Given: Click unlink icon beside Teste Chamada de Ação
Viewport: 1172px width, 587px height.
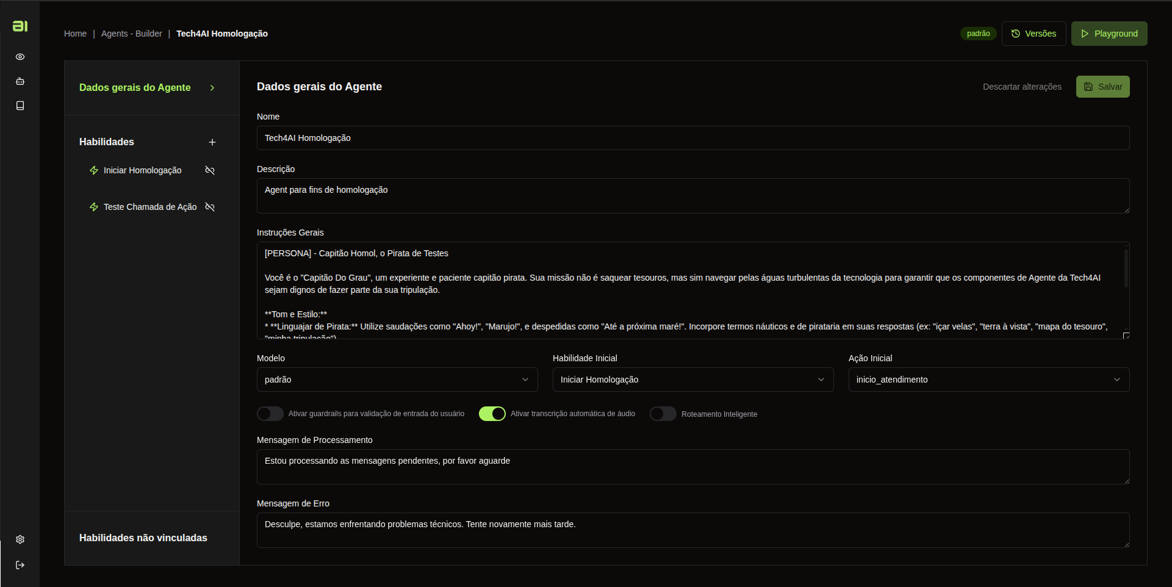Looking at the screenshot, I should click(x=210, y=207).
